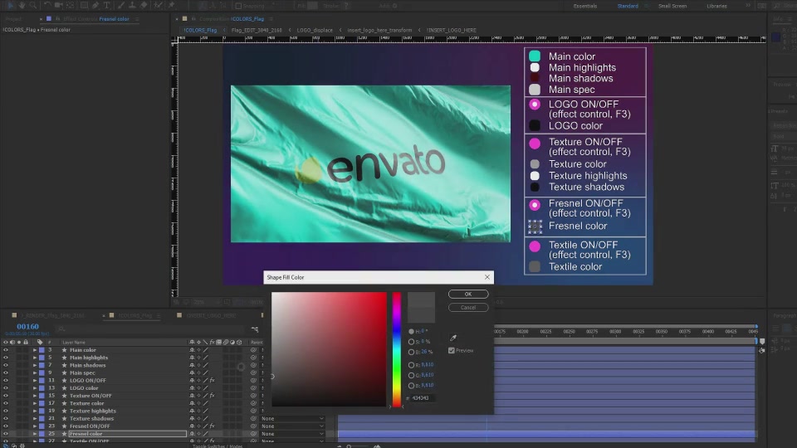This screenshot has width=797, height=448.
Task: Hide the Texture shadows layer
Action: [x=6, y=418]
